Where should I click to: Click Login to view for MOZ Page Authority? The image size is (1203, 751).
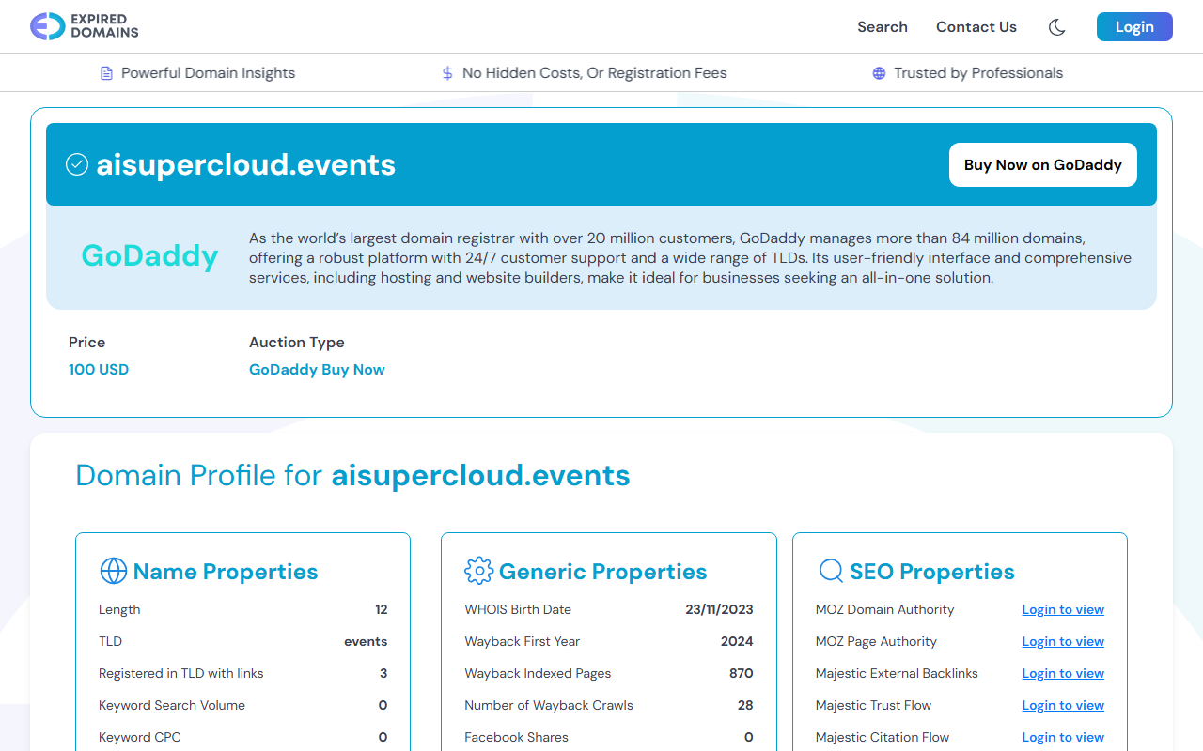point(1063,641)
